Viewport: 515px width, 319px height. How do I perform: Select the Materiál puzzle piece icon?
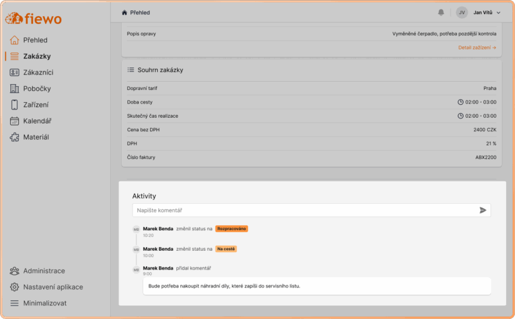coord(14,137)
